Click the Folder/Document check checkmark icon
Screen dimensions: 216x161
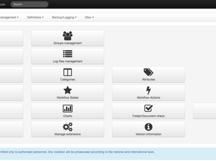(x=148, y=108)
